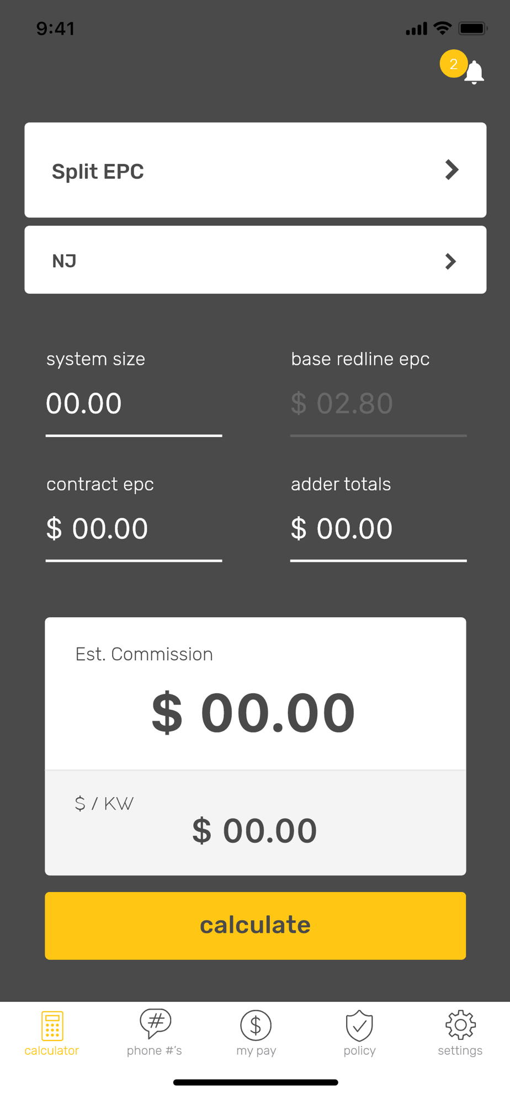
Task: Edit the adder totals amount field
Action: (378, 529)
